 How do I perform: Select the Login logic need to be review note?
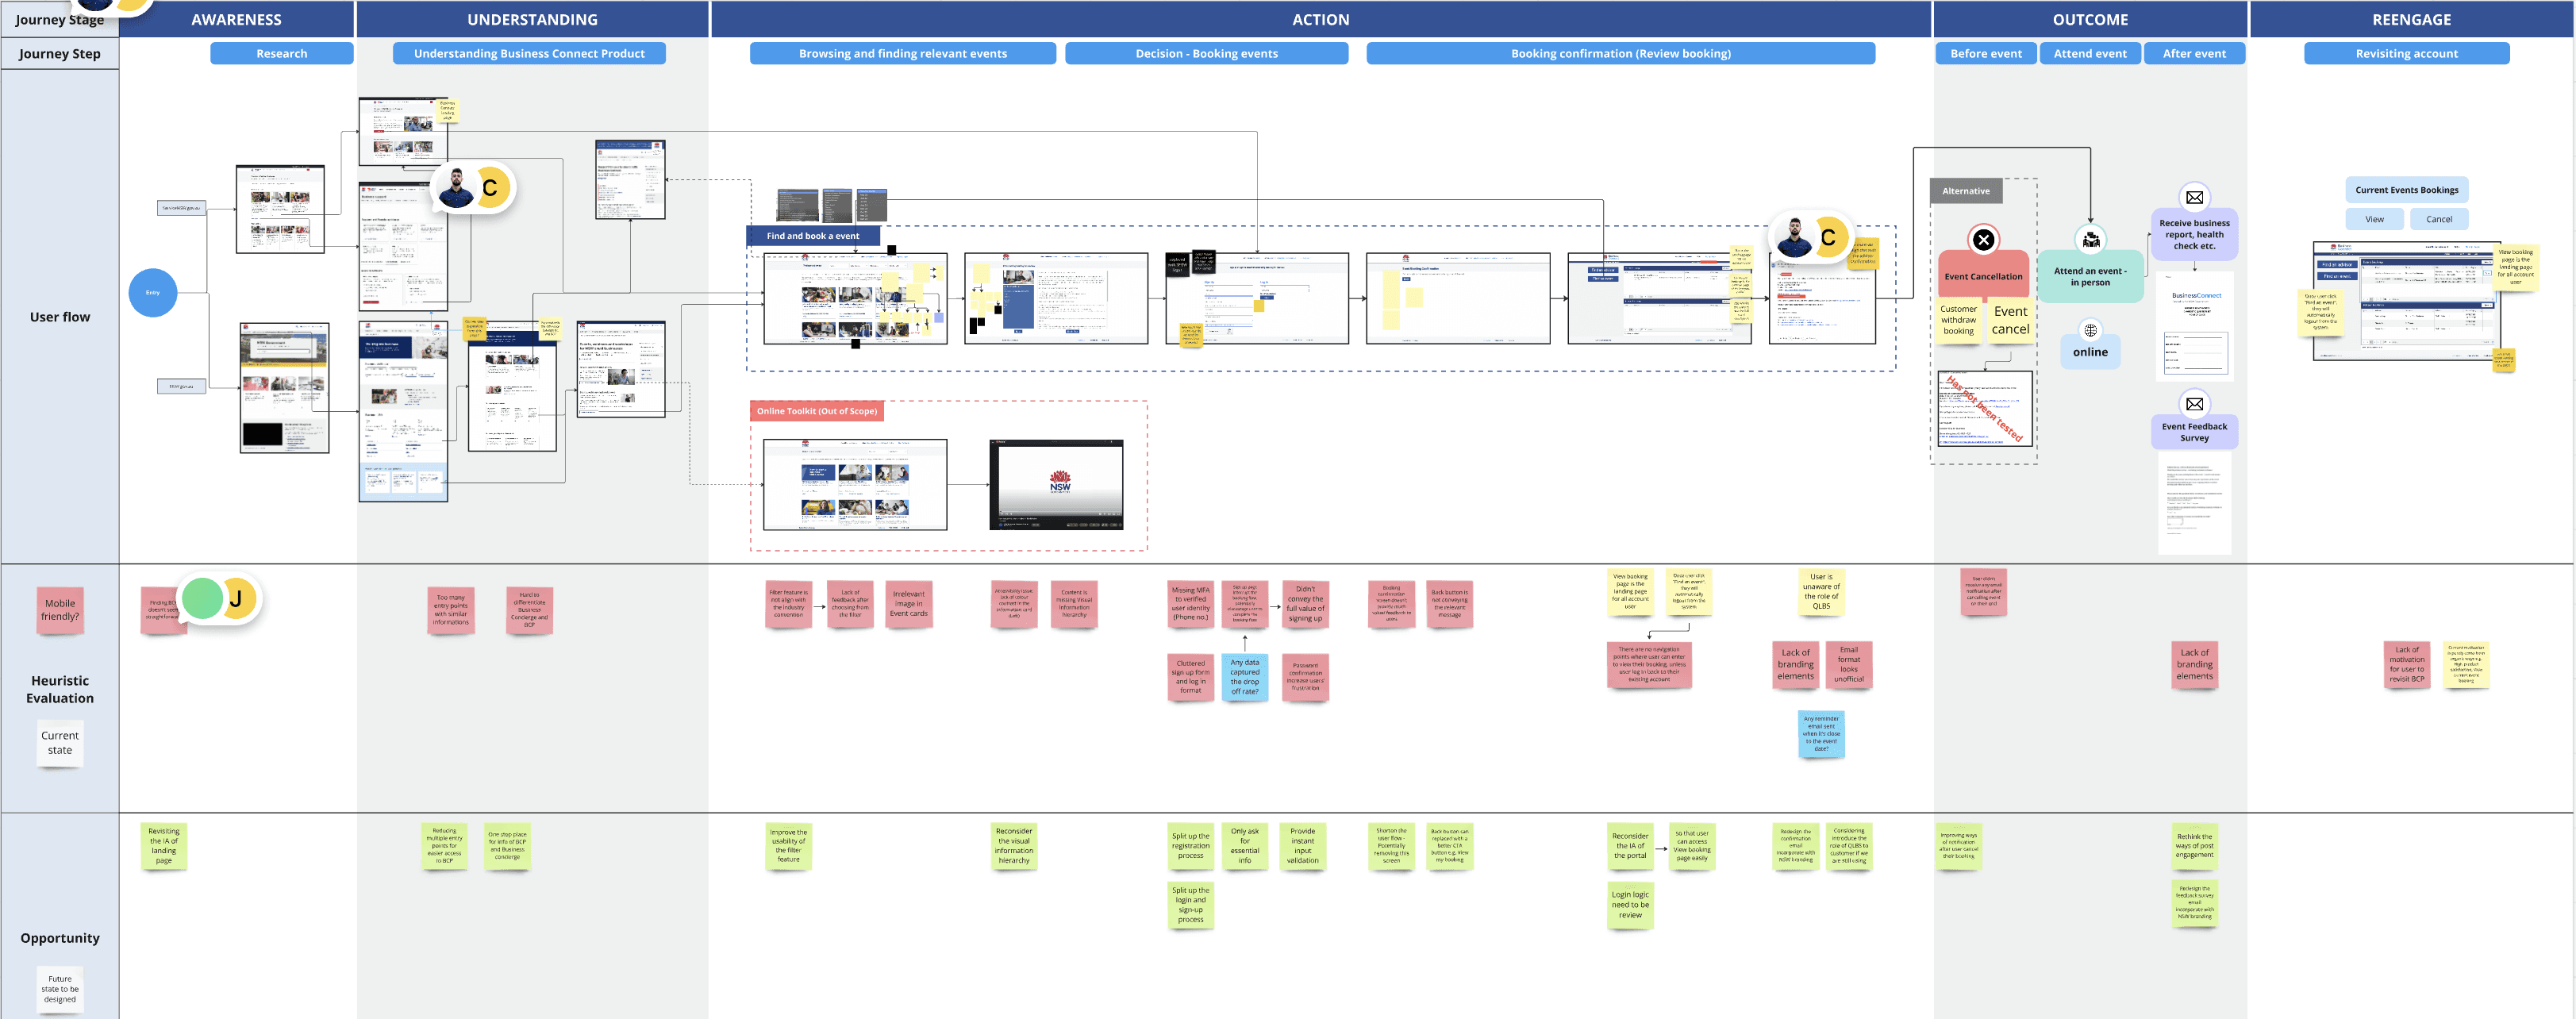pos(1630,905)
